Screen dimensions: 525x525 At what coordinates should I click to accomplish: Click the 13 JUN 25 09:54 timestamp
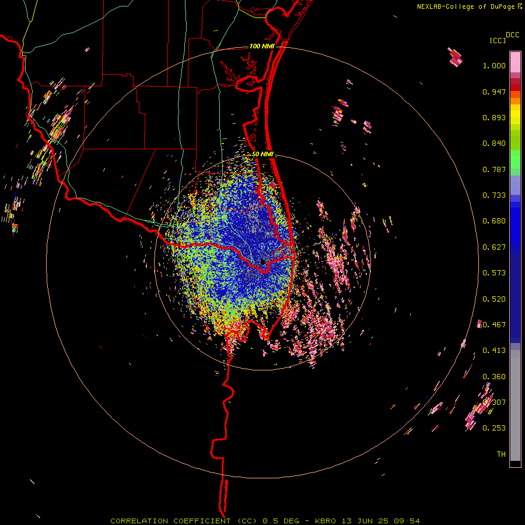(x=381, y=521)
